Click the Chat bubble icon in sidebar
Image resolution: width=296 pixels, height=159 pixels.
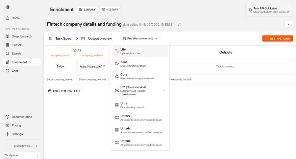click(8, 71)
